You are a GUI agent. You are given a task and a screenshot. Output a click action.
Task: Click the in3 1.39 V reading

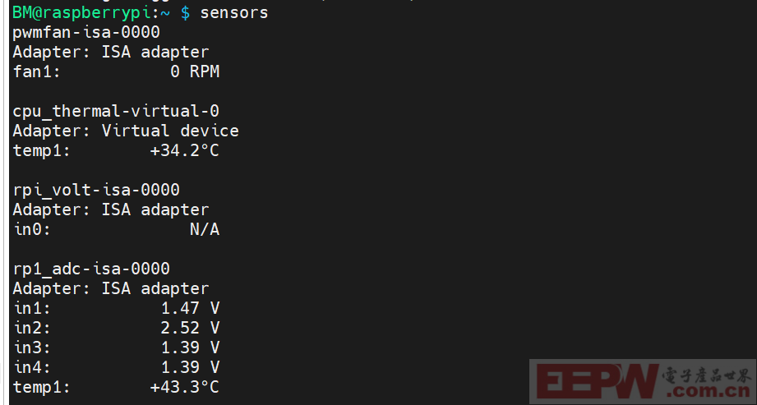click(x=116, y=347)
